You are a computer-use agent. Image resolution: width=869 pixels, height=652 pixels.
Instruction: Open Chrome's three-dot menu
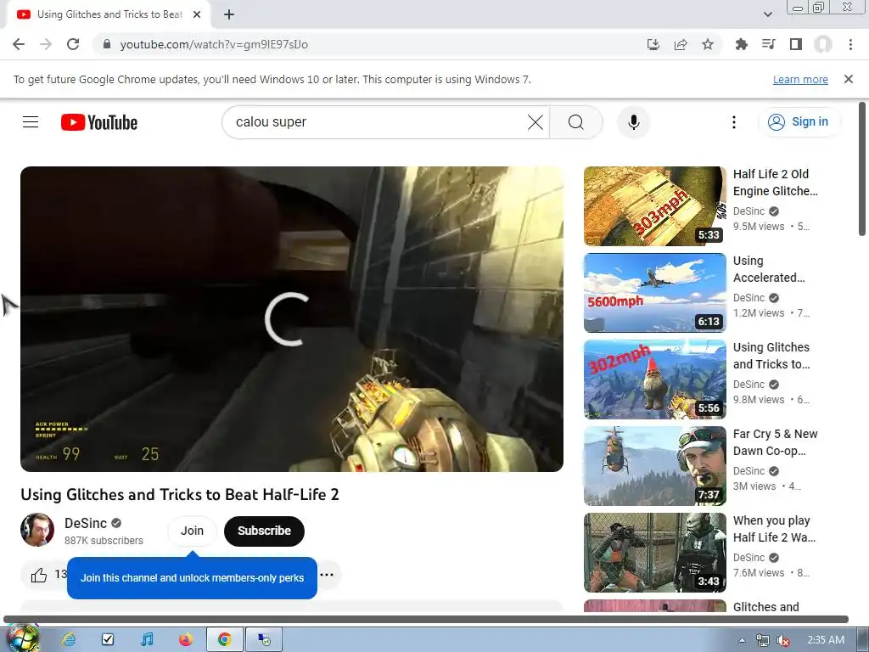tap(850, 44)
